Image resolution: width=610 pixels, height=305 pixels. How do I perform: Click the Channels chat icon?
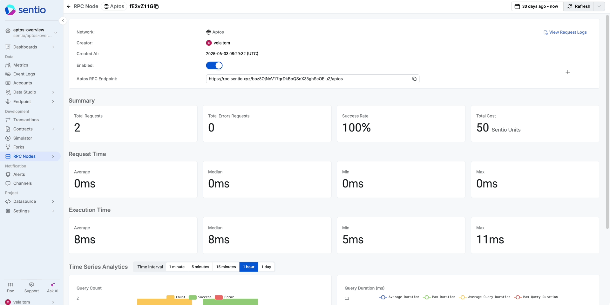(x=8, y=183)
